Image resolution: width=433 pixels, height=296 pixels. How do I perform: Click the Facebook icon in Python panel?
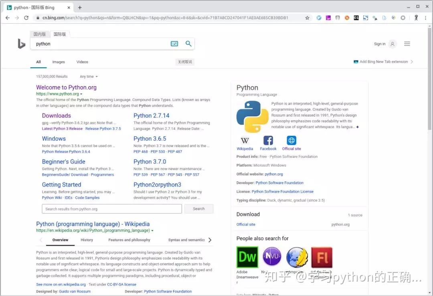(x=268, y=141)
